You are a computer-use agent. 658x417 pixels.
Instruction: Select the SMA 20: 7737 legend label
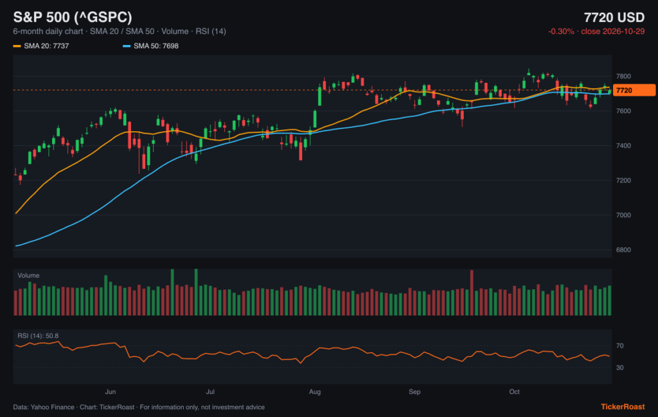46,46
